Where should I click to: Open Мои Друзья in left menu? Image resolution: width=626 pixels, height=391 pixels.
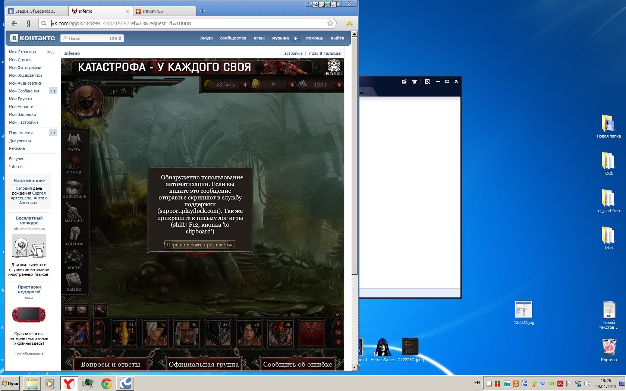[20, 60]
